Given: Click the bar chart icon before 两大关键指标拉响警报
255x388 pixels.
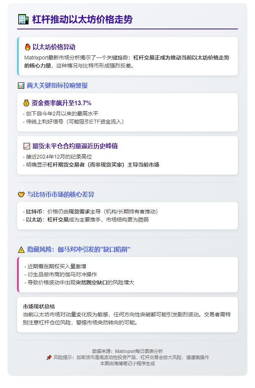Looking at the screenshot, I should (21, 86).
